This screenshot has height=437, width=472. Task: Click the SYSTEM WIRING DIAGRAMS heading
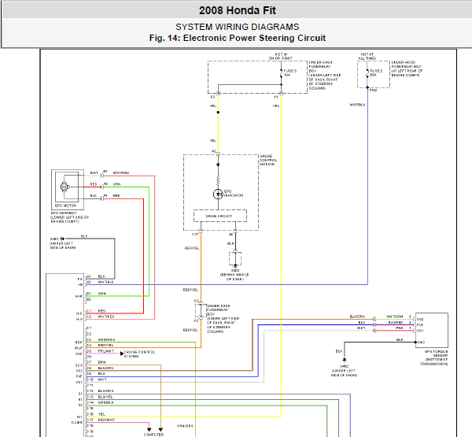coord(238,27)
